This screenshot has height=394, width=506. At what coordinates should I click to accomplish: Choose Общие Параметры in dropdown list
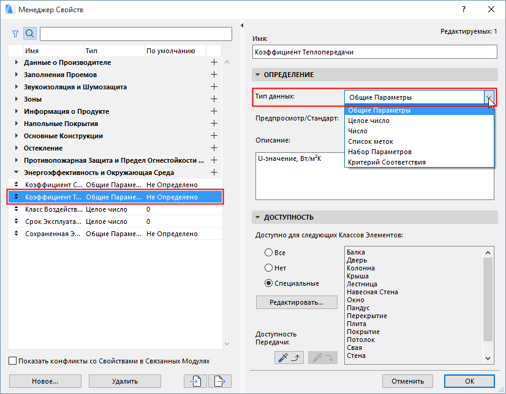pos(419,110)
